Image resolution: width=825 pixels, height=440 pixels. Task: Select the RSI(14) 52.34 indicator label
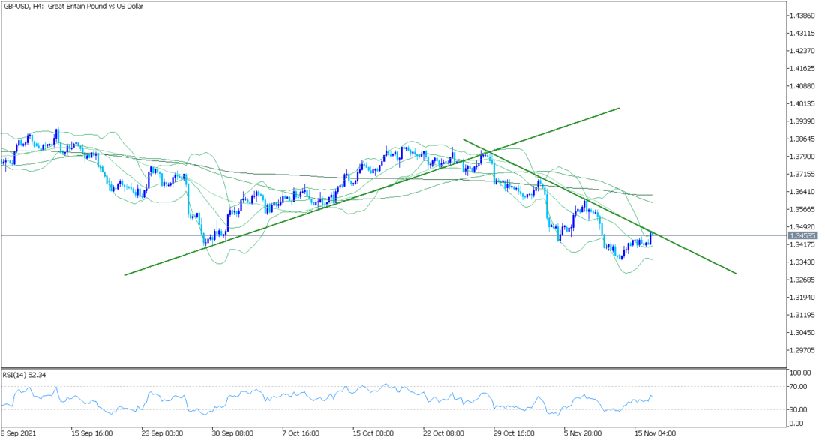[x=24, y=375]
